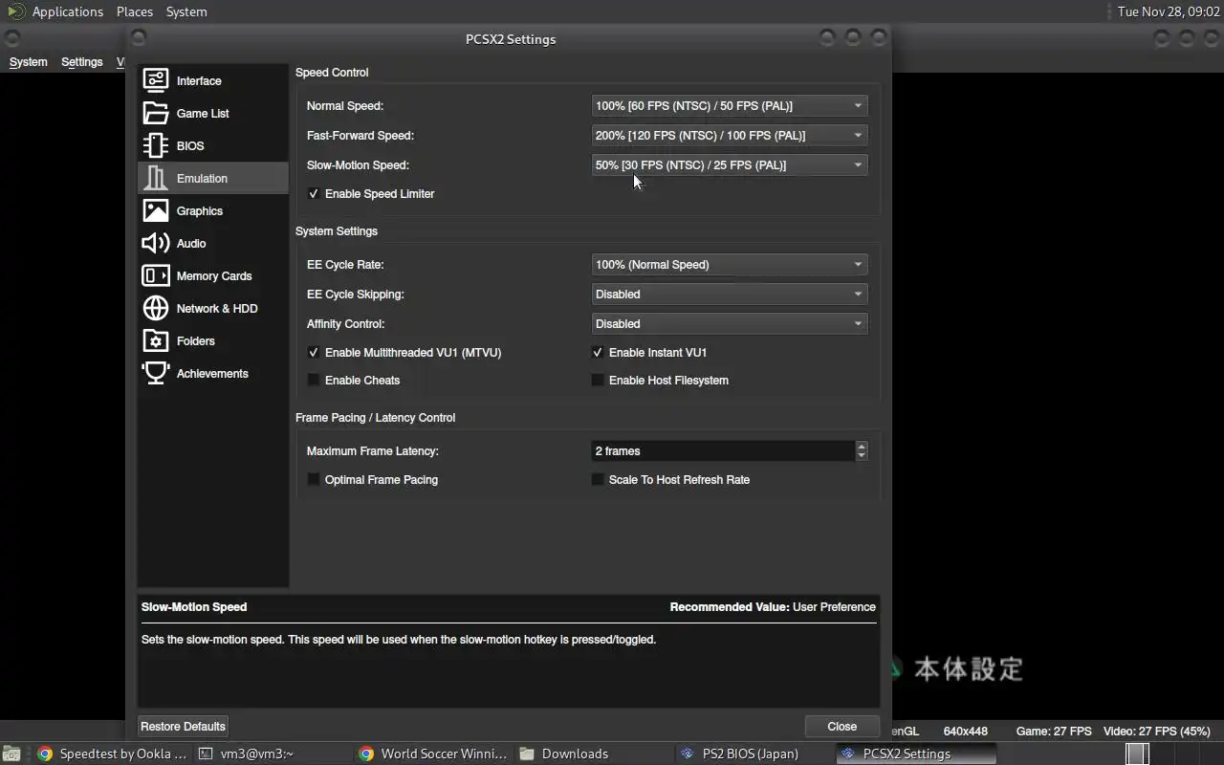Open the Affinity Control dropdown
The height and width of the screenshot is (765, 1224).
click(x=730, y=323)
